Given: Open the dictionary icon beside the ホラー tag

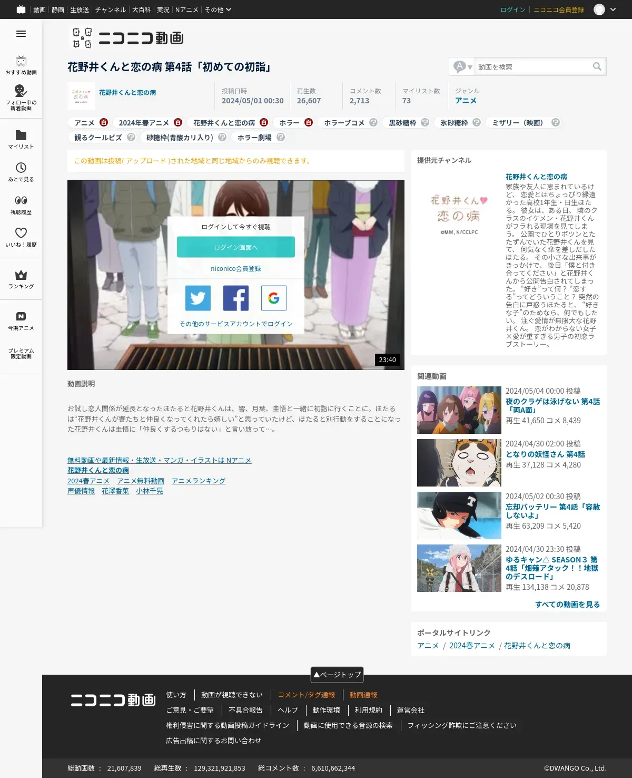Looking at the screenshot, I should 309,122.
